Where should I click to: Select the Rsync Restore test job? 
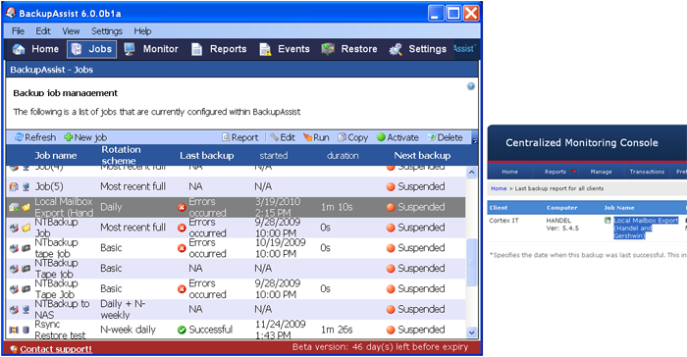[x=237, y=330]
